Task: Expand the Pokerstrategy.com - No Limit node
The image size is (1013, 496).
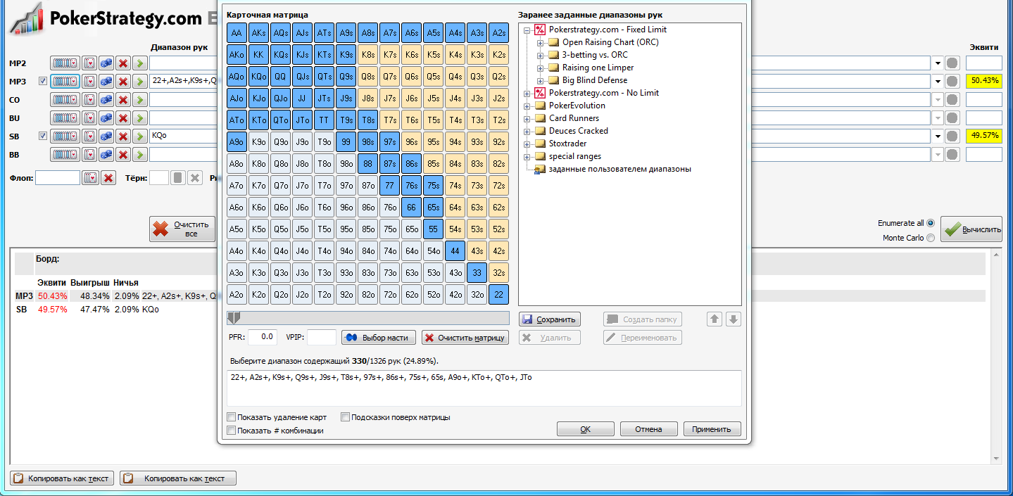Action: tap(528, 93)
